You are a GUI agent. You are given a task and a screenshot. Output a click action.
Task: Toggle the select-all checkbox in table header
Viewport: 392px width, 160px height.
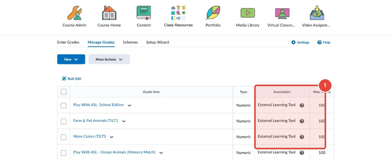click(64, 92)
